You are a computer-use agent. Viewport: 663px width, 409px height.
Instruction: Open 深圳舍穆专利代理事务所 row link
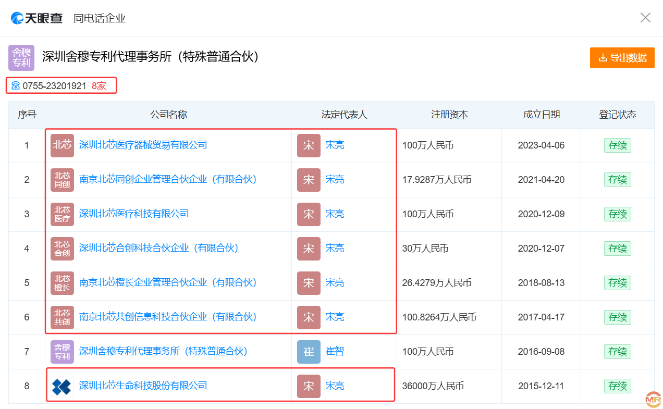click(163, 351)
